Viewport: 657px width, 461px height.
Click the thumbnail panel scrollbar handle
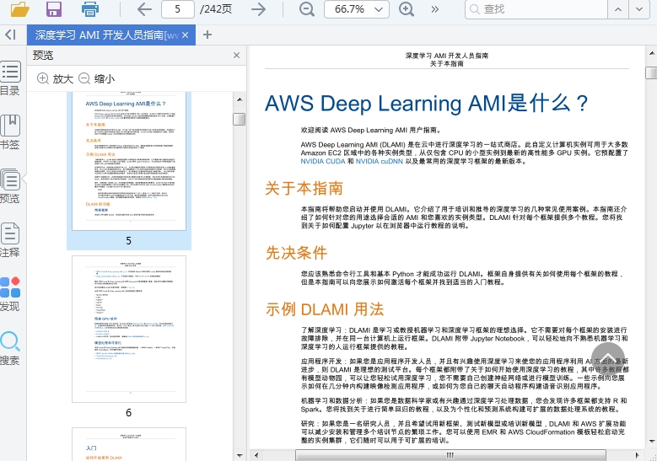click(x=239, y=120)
